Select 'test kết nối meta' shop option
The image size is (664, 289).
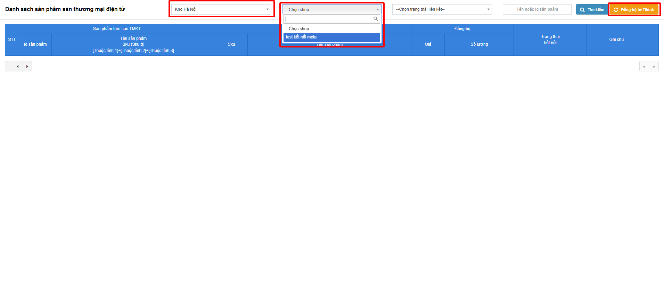pyautogui.click(x=331, y=37)
